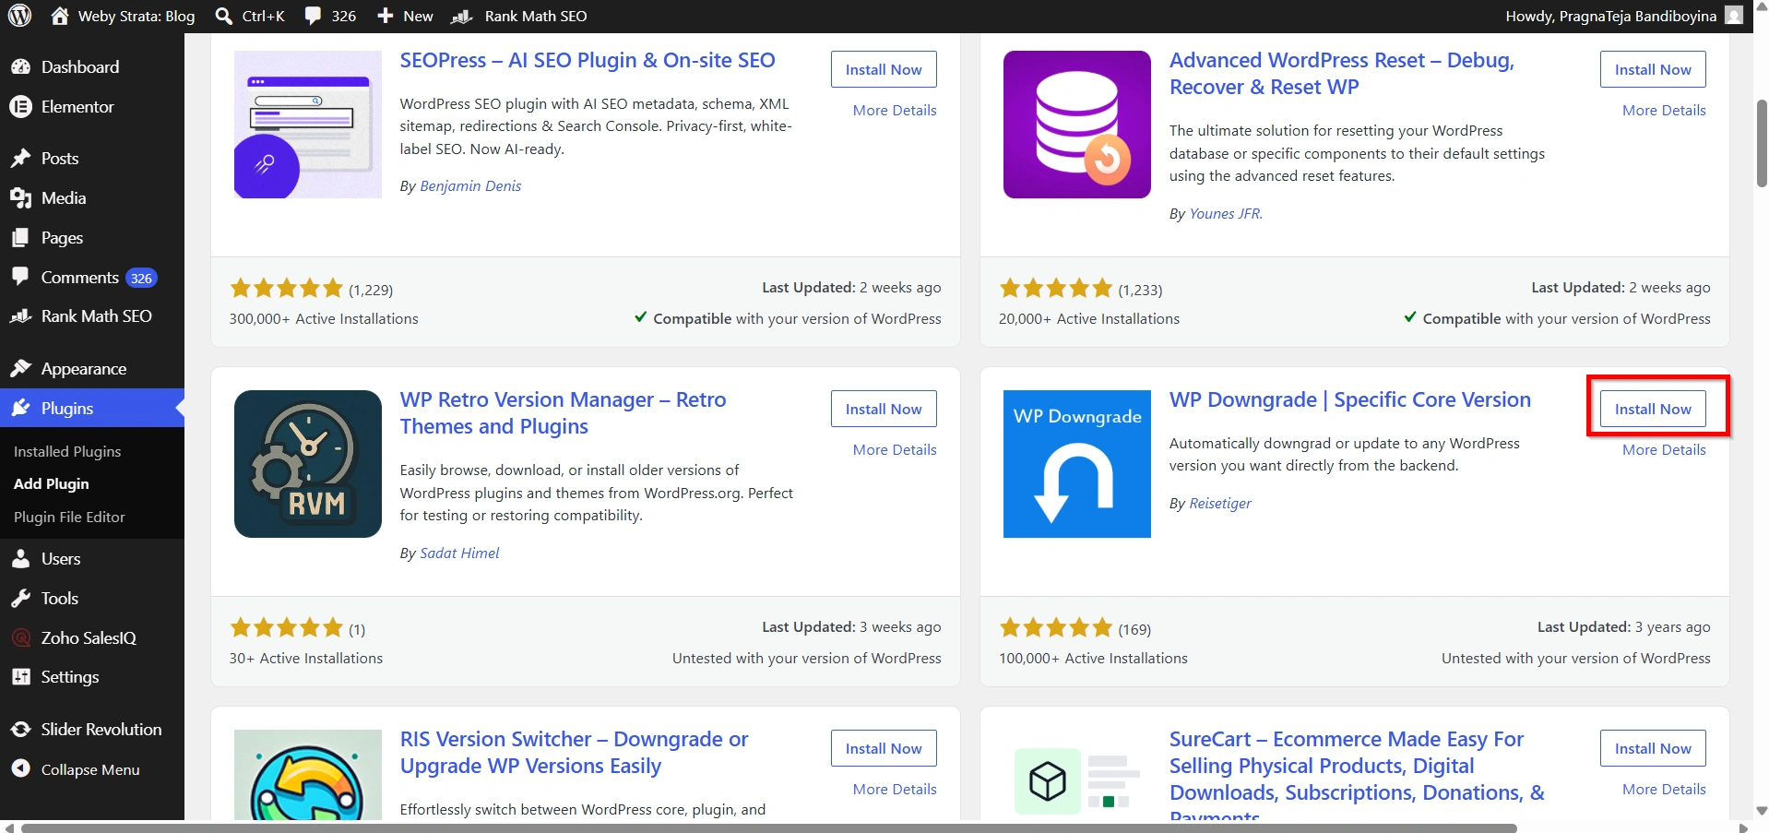Open author Younes JFR. link

[x=1226, y=214]
